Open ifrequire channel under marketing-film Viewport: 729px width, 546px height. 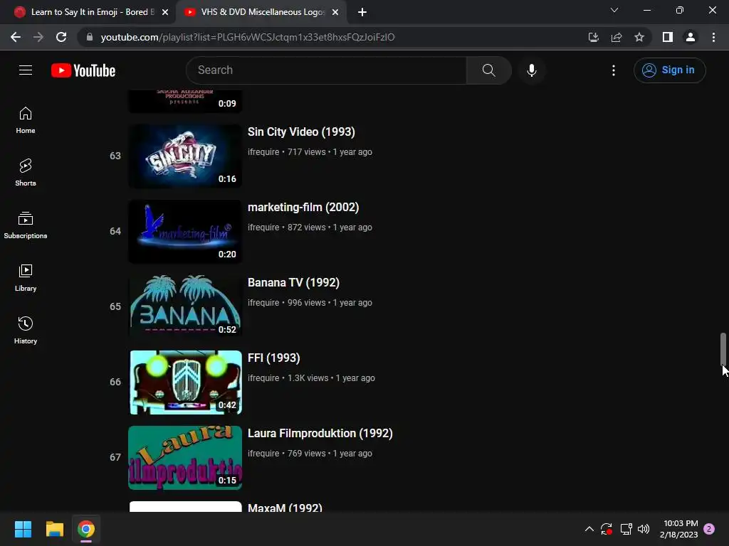point(263,227)
